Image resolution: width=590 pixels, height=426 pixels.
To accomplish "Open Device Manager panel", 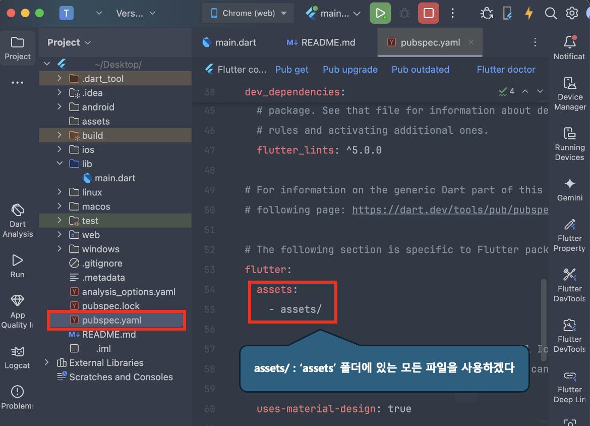I will click(570, 94).
